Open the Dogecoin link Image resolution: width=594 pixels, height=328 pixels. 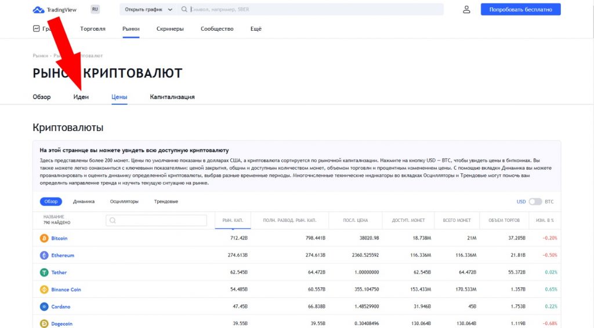(61, 324)
